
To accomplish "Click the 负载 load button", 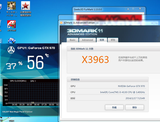I will [x=114, y=107].
